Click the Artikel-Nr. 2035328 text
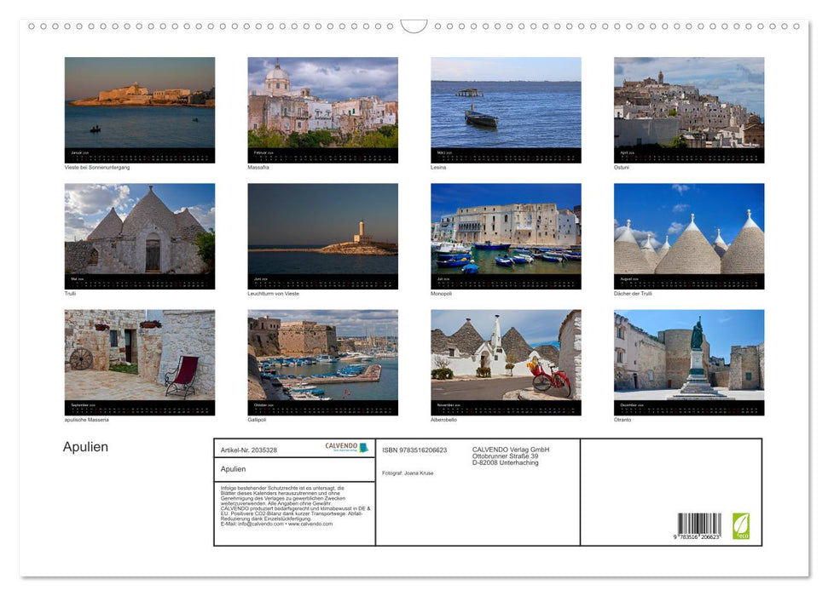This screenshot has width=828, height=596. [248, 450]
